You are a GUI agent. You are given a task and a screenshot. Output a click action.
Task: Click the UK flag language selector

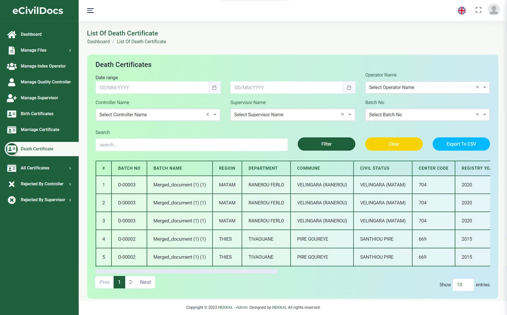[x=462, y=10]
